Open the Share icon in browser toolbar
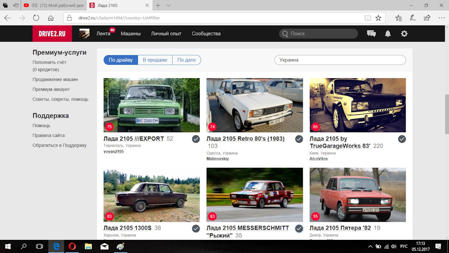This screenshot has width=449, height=253. pyautogui.click(x=427, y=18)
